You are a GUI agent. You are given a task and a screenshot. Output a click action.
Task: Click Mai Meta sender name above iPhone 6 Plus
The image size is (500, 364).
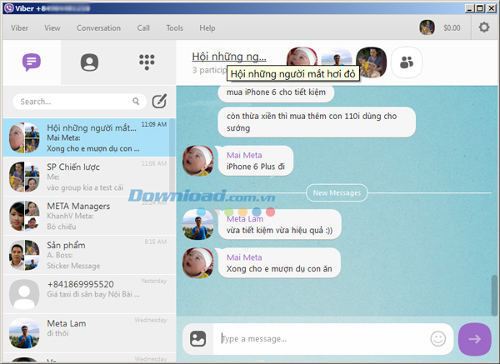244,155
